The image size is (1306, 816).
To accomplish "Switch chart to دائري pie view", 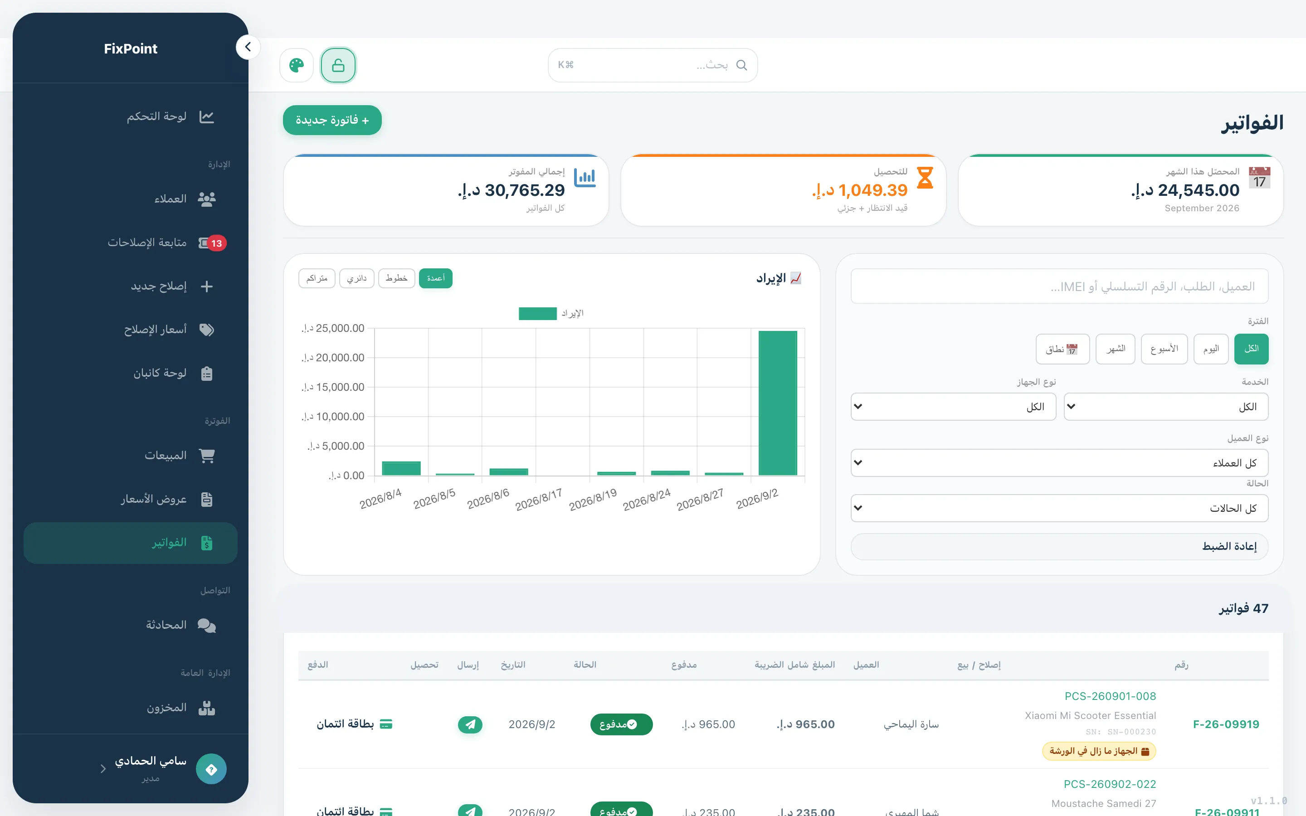I will (x=357, y=278).
